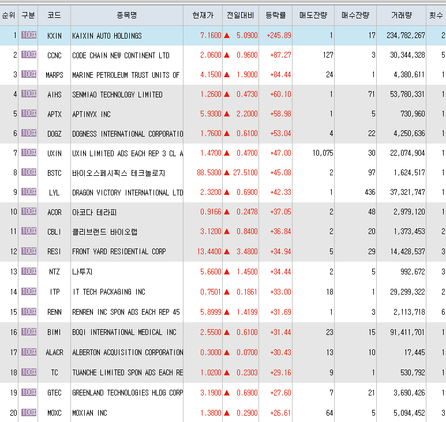Screen dimensions: 446x422
Task: Click the 100% badge in ACOR row
Action: 29,212
